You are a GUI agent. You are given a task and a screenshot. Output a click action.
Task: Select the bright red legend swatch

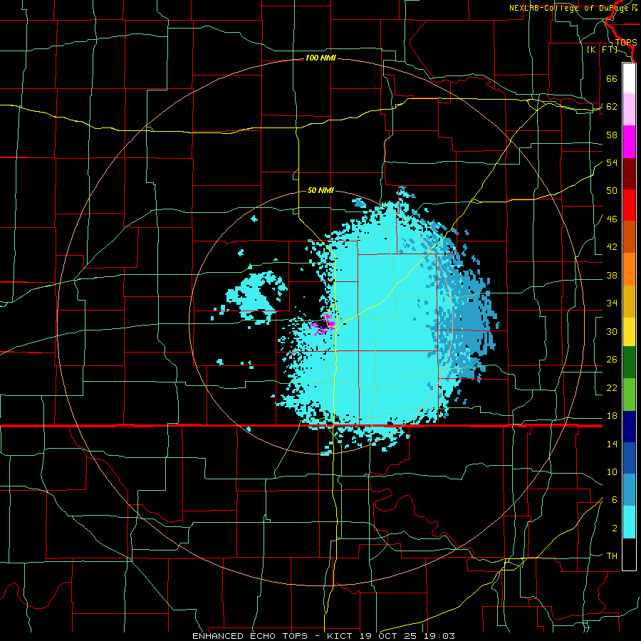pos(629,205)
